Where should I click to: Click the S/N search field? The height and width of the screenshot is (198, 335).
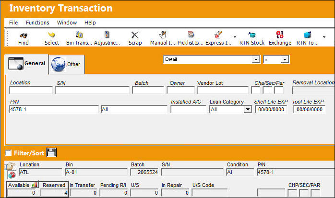point(92,90)
